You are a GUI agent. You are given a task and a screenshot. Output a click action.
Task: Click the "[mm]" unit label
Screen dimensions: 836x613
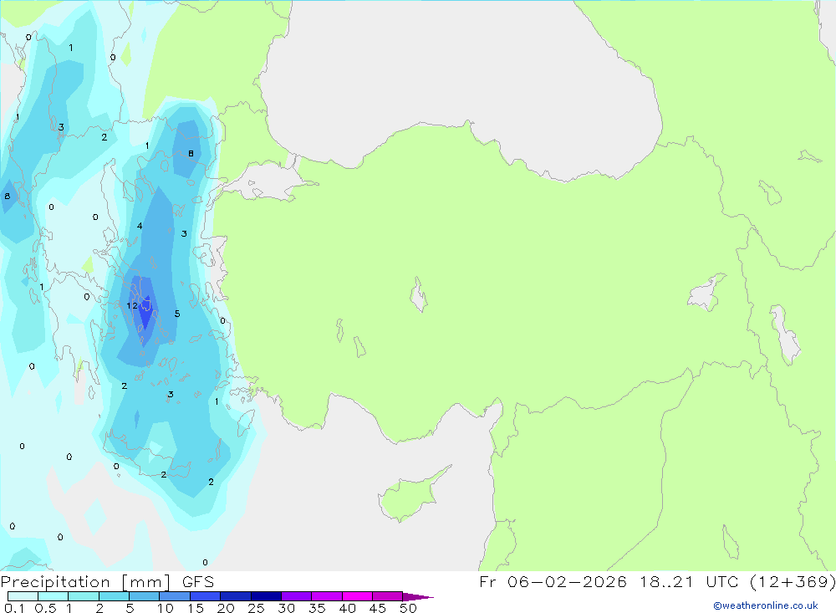[146, 582]
